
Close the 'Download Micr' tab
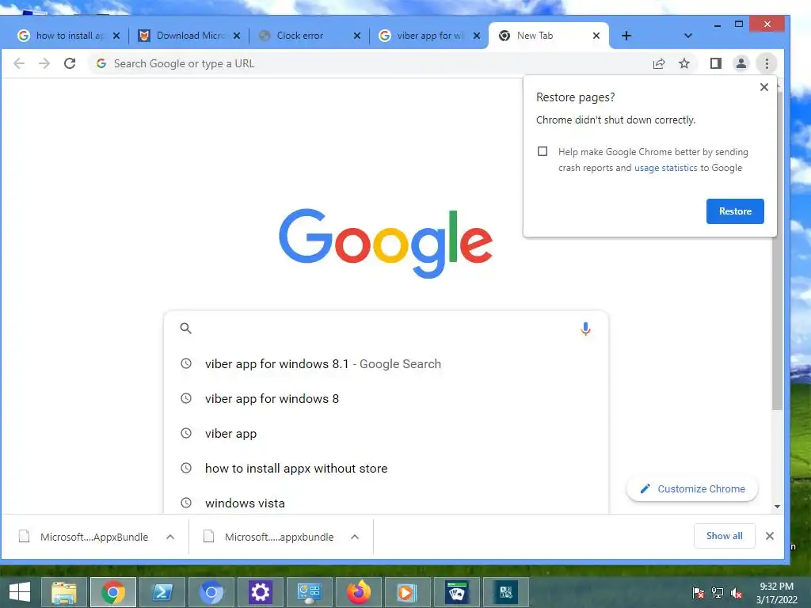pos(236,36)
